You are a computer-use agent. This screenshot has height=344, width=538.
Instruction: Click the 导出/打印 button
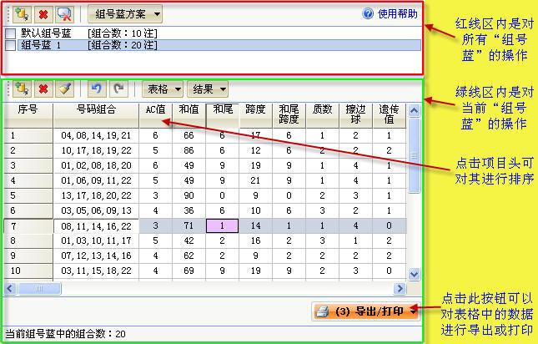pyautogui.click(x=365, y=311)
